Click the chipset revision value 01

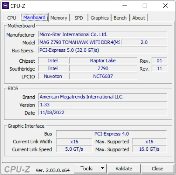[x=159, y=61]
